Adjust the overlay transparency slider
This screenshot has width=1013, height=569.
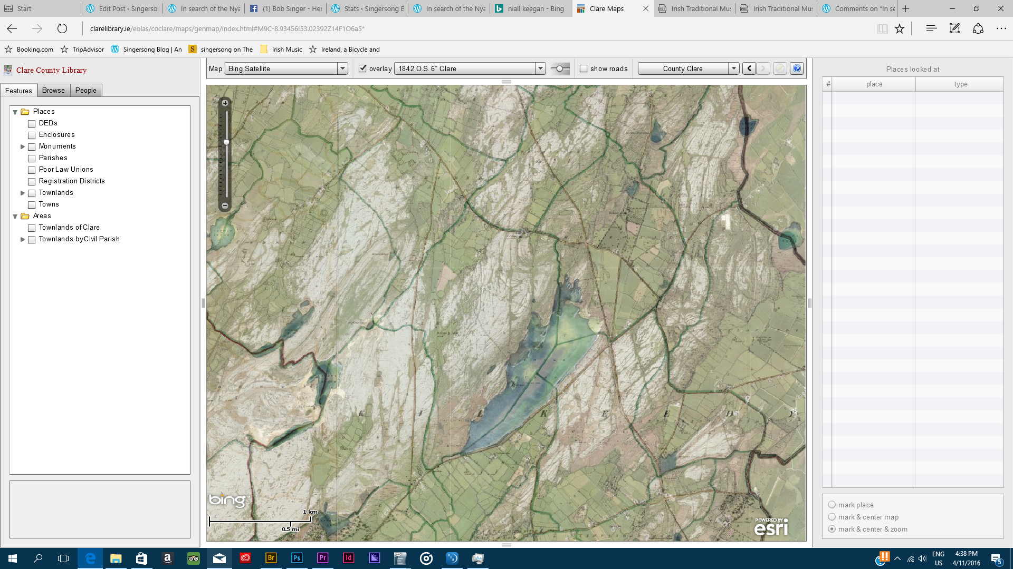(x=560, y=68)
